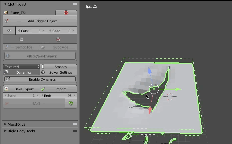The width and height of the screenshot is (232, 144).
Task: Click the End frame field showing 95
Action: (58, 96)
